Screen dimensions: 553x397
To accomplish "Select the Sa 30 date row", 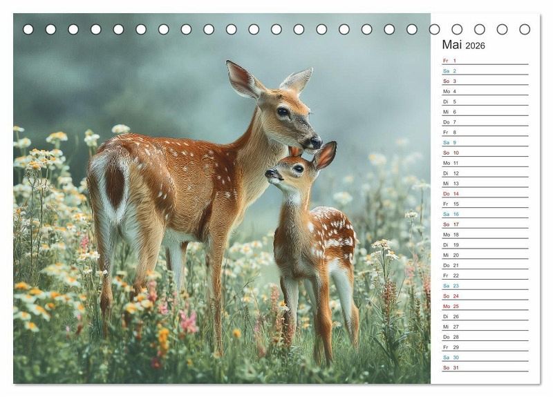I will pos(484,357).
